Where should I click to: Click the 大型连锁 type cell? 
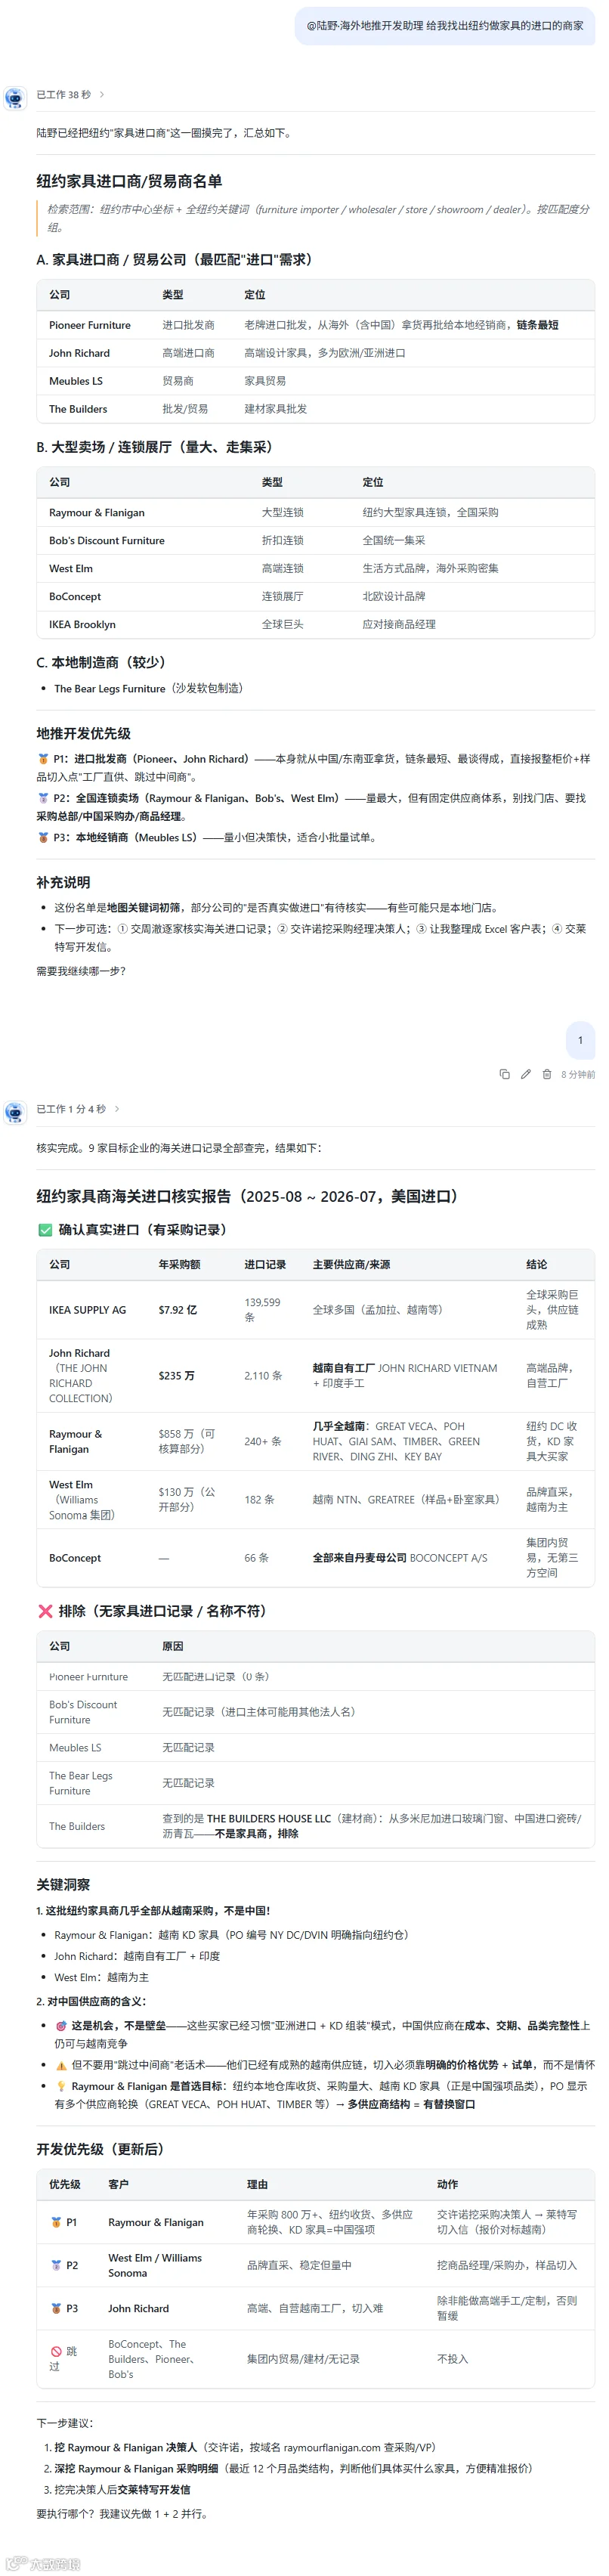(x=282, y=513)
